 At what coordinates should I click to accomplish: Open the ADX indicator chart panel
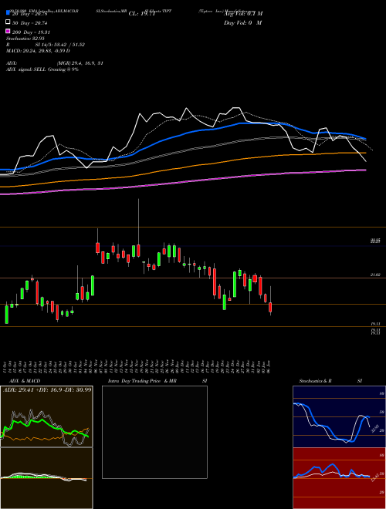pyautogui.click(x=46, y=416)
